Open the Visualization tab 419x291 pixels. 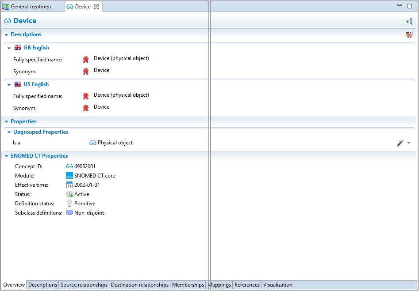point(277,285)
